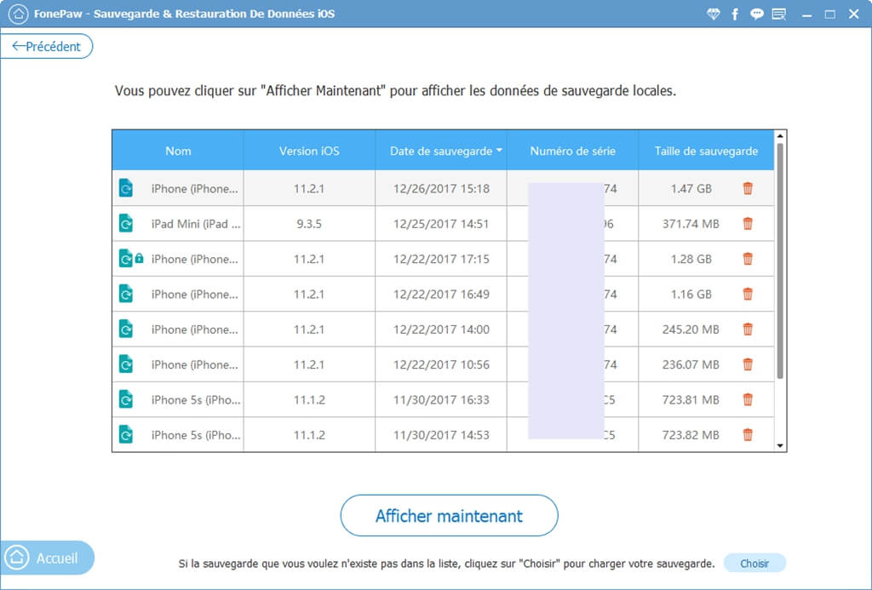Select the date cell 12/22/2017 17:15
872x590 pixels.
(x=441, y=259)
